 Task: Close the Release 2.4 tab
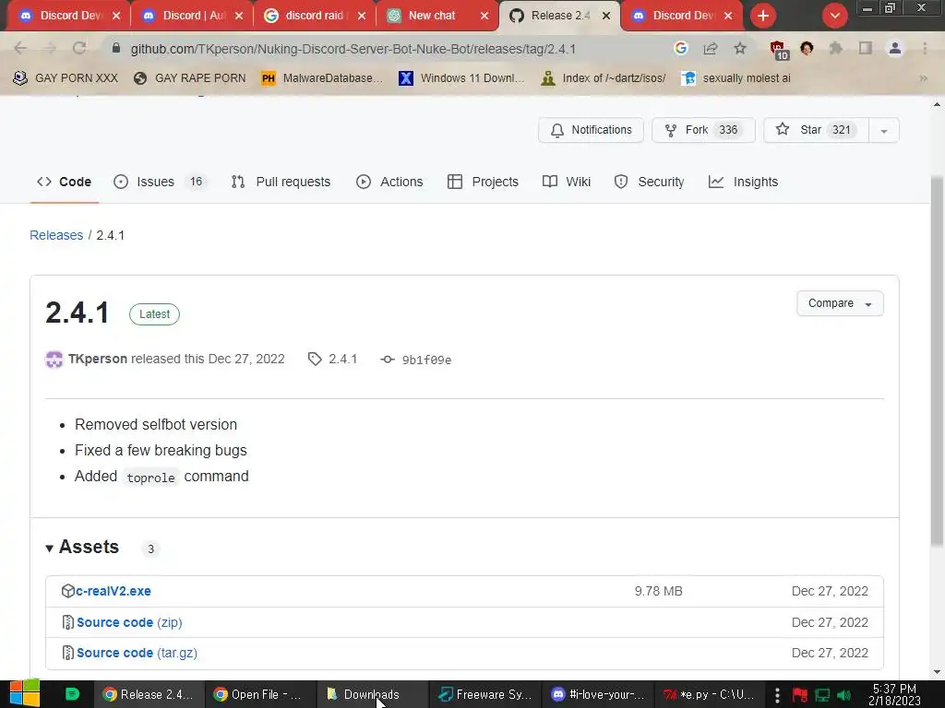pos(607,16)
